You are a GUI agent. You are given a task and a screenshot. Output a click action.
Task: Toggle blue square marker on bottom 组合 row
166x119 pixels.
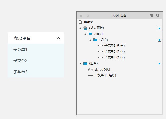tap(159, 64)
